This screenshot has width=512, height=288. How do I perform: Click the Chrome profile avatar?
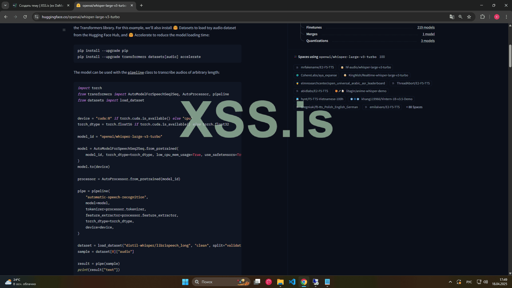[x=497, y=17]
